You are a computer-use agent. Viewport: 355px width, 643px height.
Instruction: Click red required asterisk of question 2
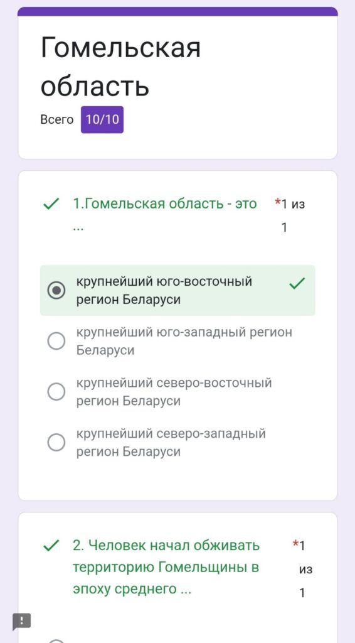click(x=295, y=544)
